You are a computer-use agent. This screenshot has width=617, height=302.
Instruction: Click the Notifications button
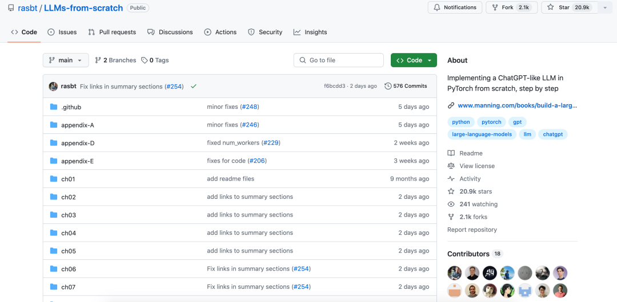coord(455,7)
